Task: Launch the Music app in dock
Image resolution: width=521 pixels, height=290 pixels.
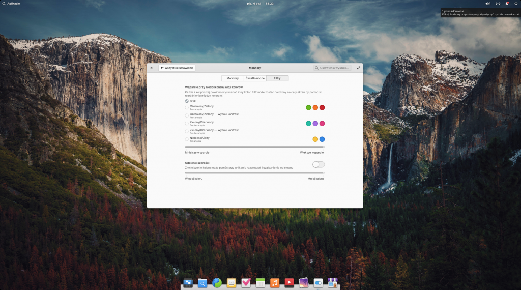Action: point(275,283)
